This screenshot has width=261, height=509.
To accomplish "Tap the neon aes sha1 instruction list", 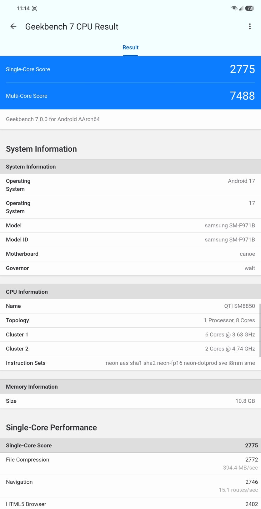I will [x=180, y=363].
